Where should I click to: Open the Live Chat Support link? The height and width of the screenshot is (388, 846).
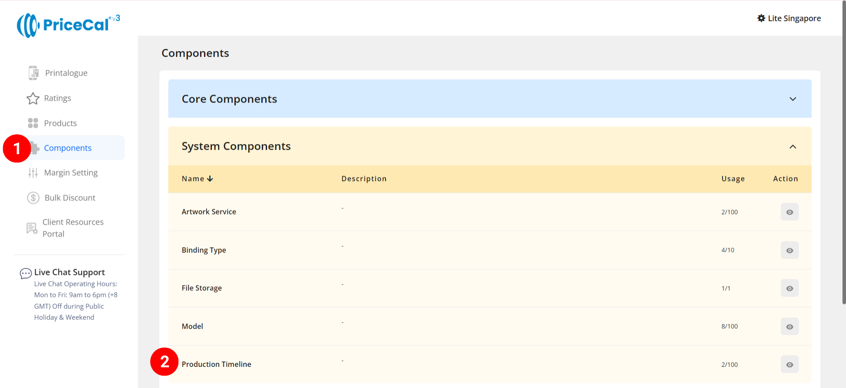coord(70,272)
